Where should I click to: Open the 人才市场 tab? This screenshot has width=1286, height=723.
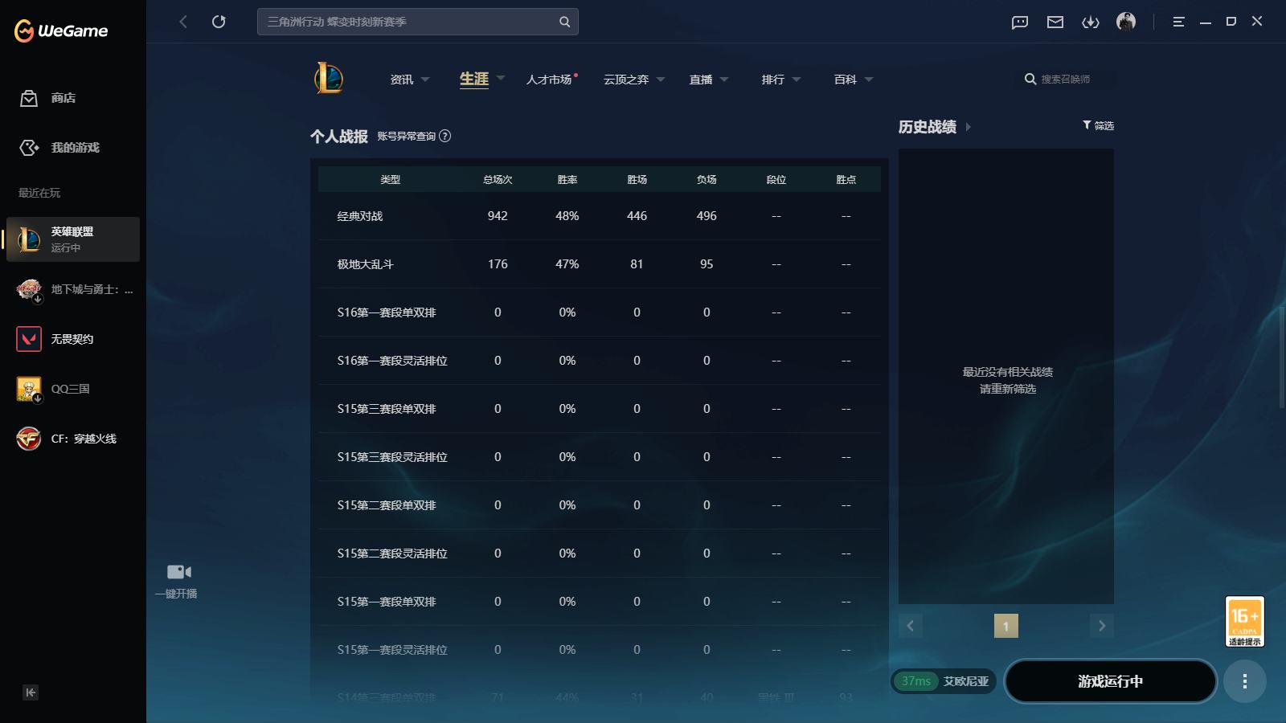(x=549, y=80)
